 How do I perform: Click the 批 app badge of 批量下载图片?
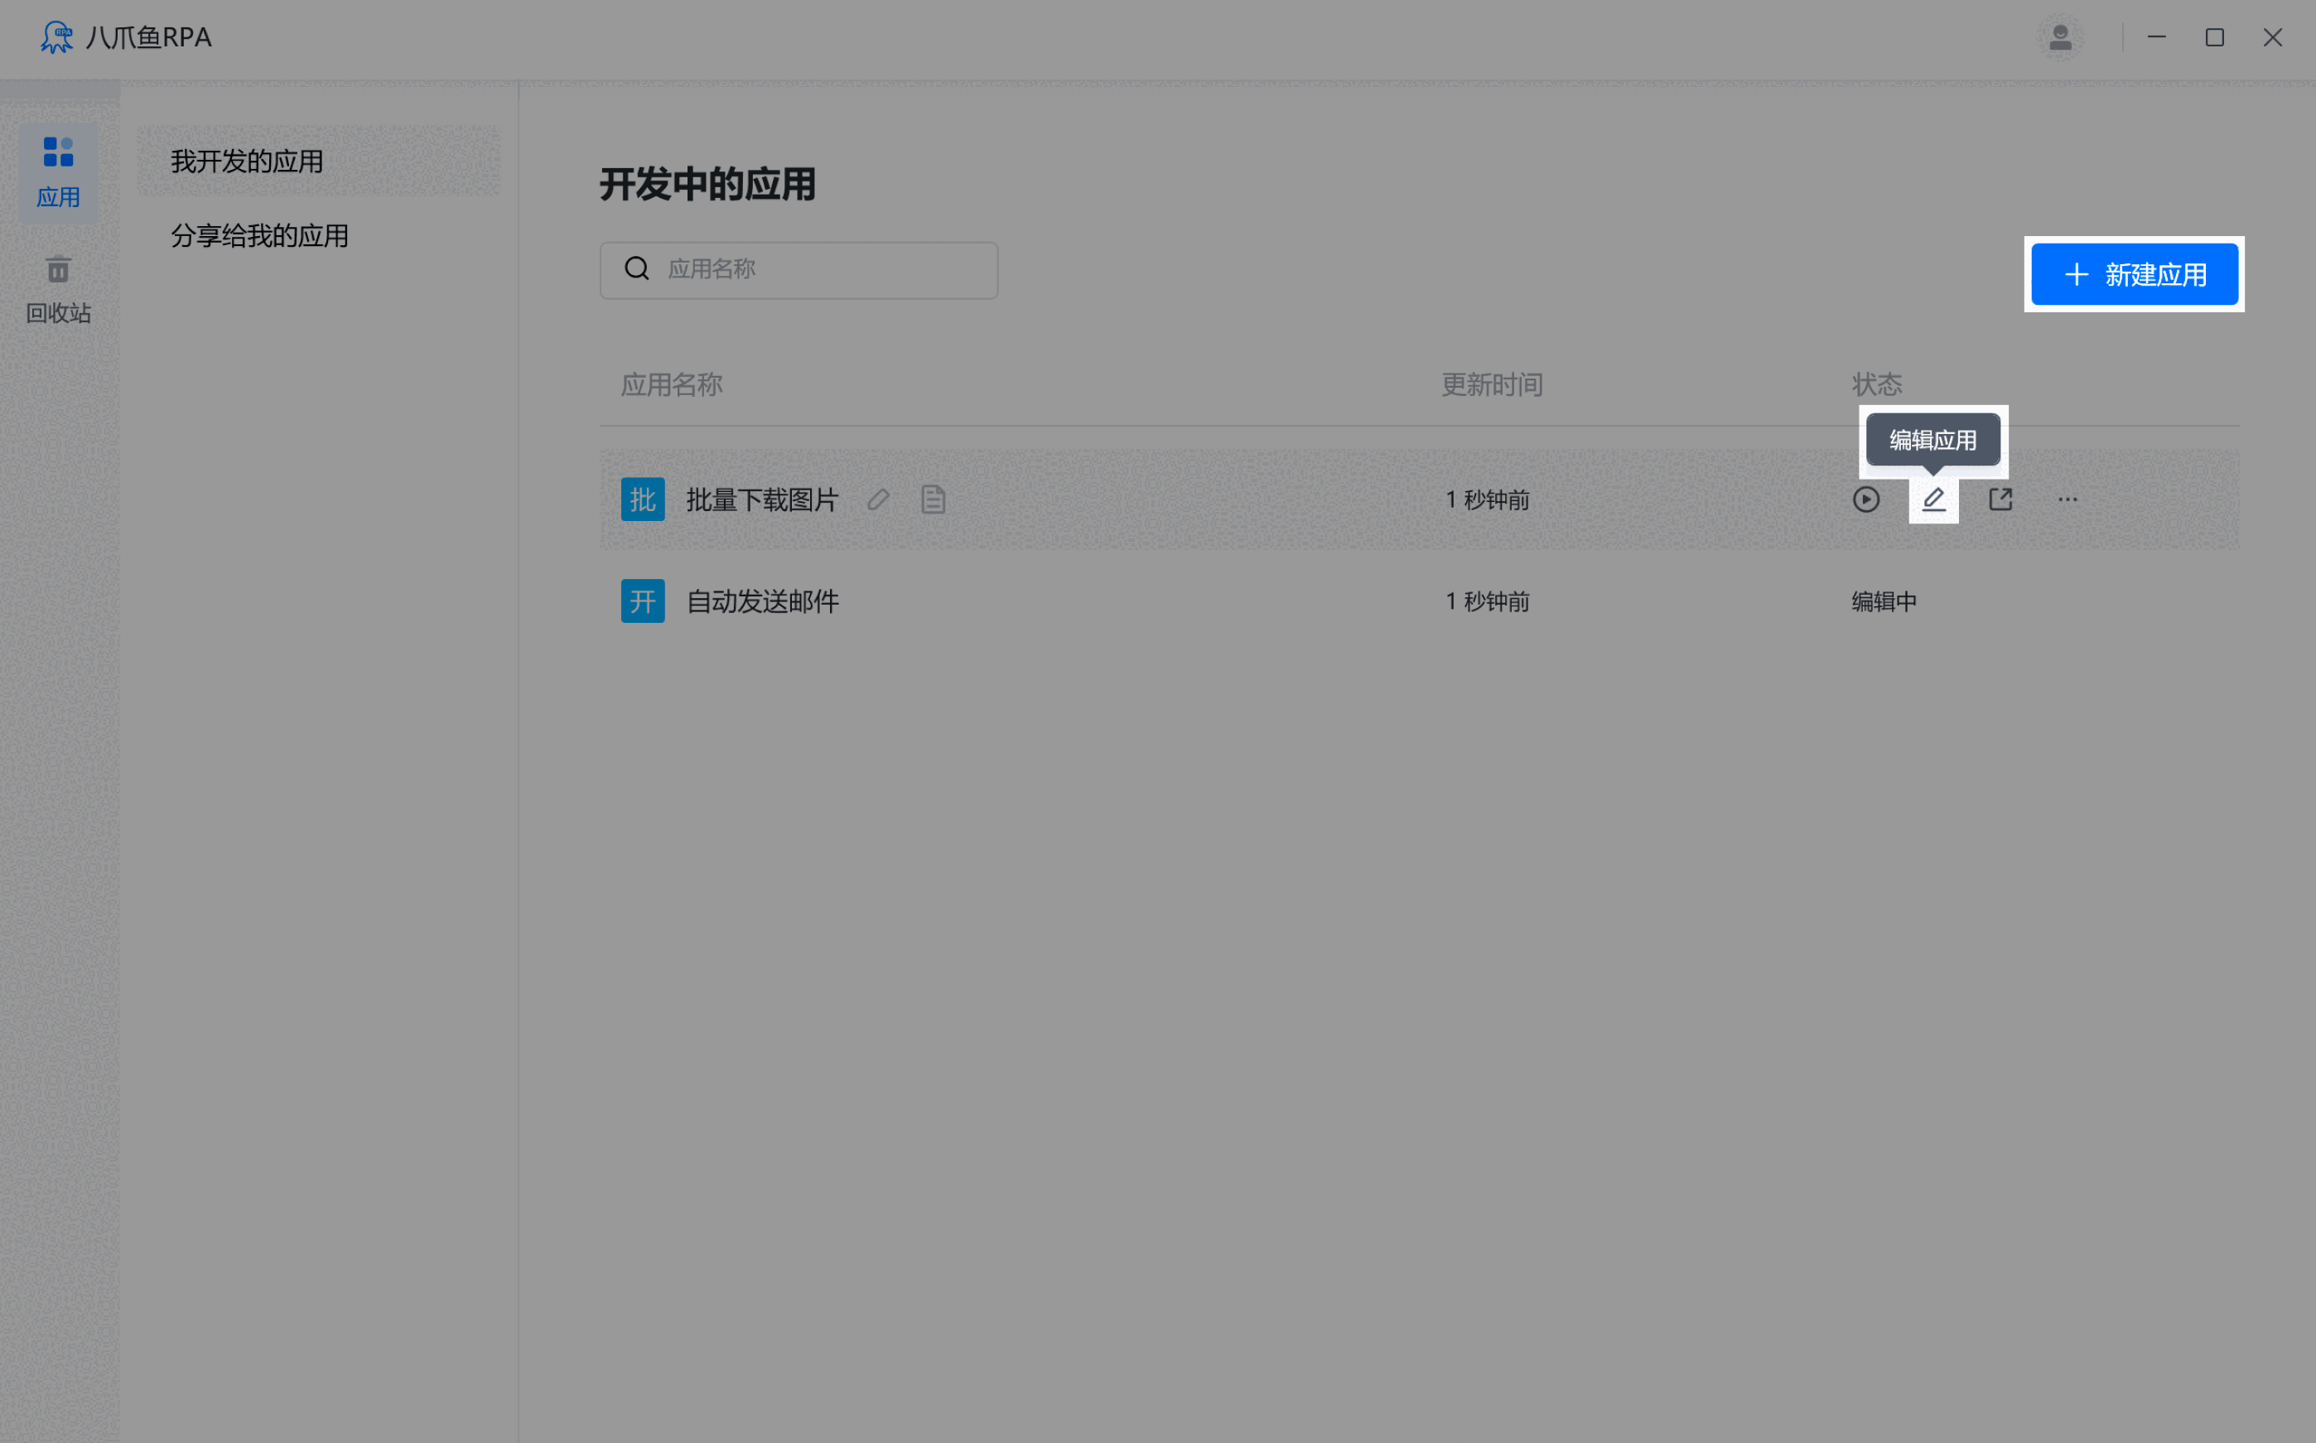click(x=642, y=498)
